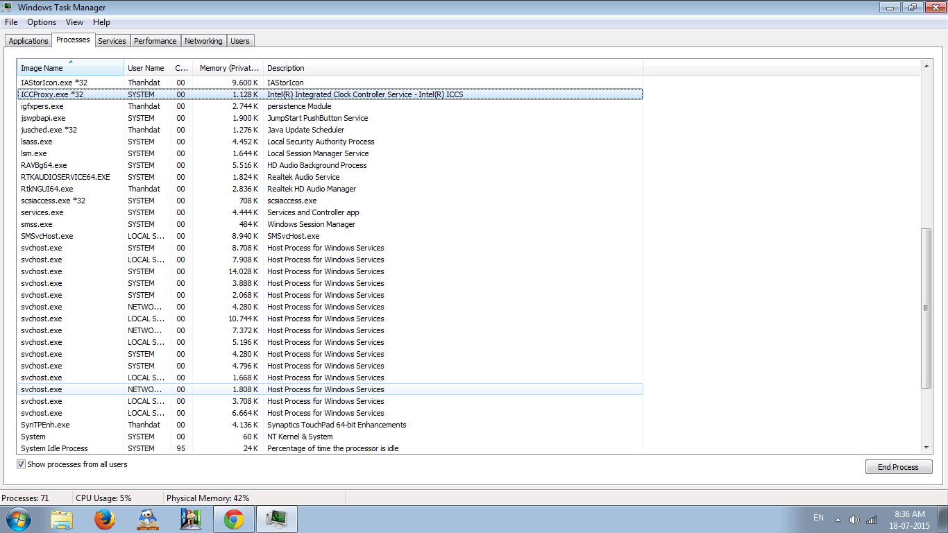The height and width of the screenshot is (533, 948).
Task: Click CPU Usage: 5% status entry
Action: pos(103,498)
